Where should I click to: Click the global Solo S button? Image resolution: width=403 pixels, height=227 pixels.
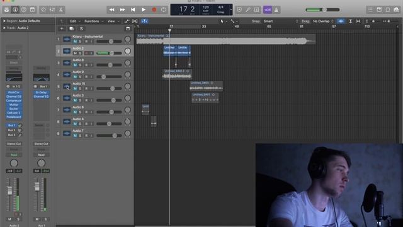(x=81, y=28)
